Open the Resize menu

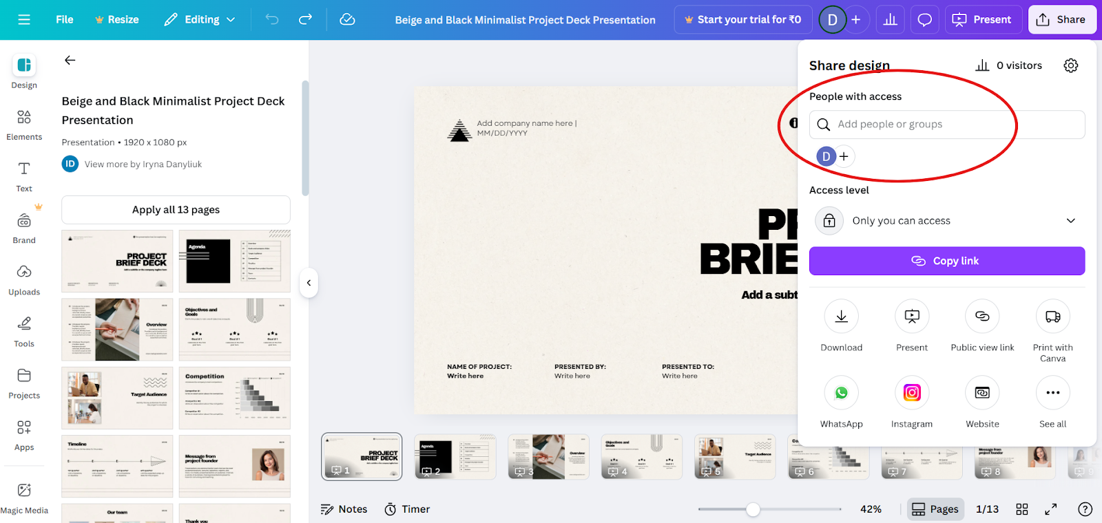click(x=117, y=19)
